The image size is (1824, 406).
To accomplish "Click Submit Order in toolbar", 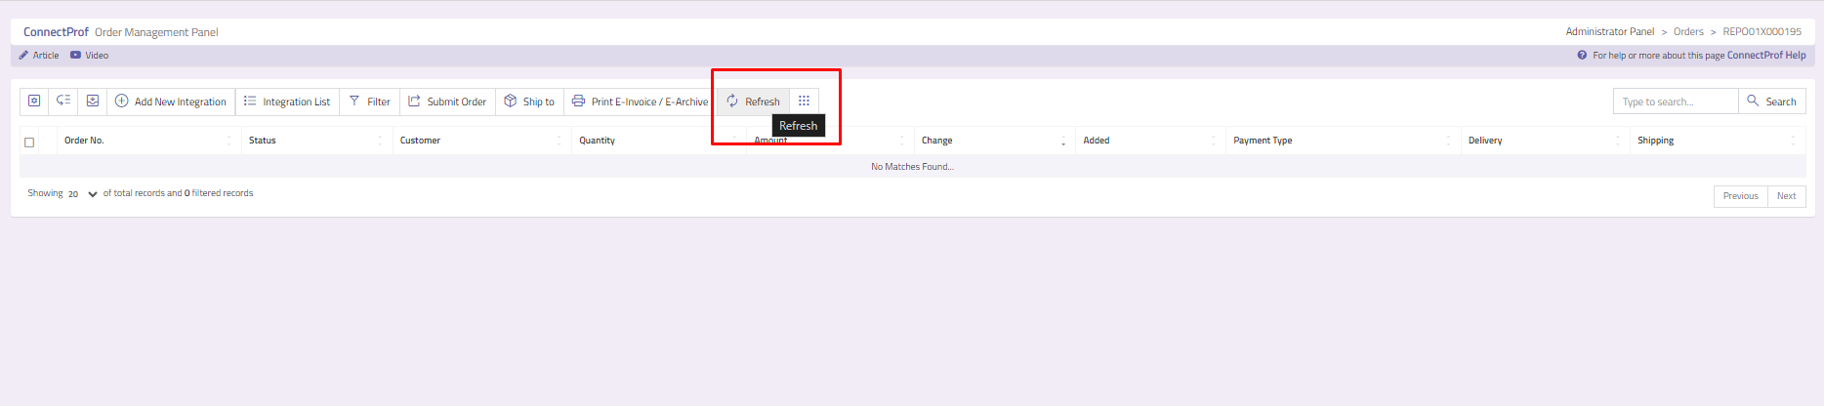I will tap(447, 101).
